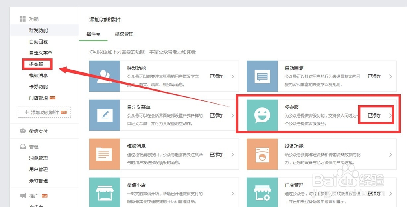
Task: Click the 功能 grid icon in sidebar
Action: (23, 19)
